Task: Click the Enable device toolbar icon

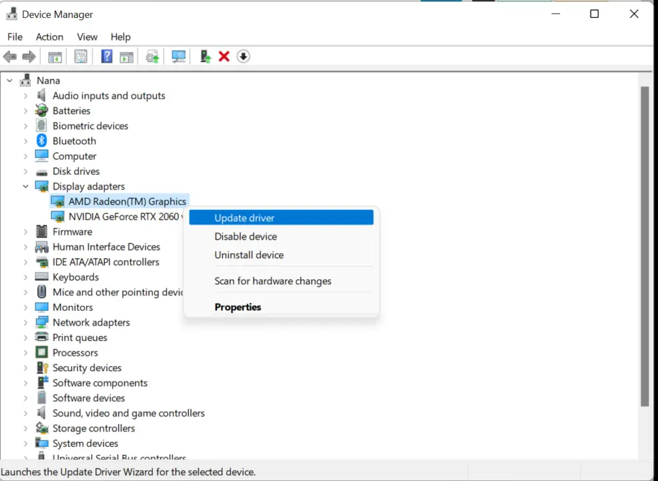Action: [x=206, y=57]
